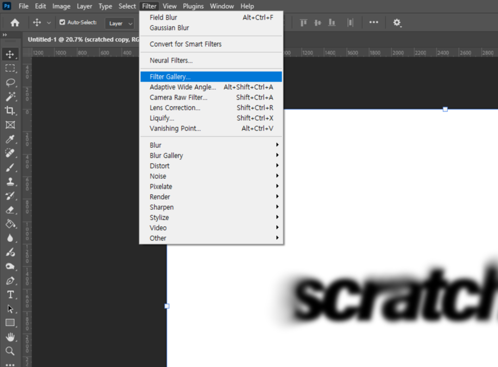Click align vertical centers icon
498x367 pixels.
pos(318,22)
